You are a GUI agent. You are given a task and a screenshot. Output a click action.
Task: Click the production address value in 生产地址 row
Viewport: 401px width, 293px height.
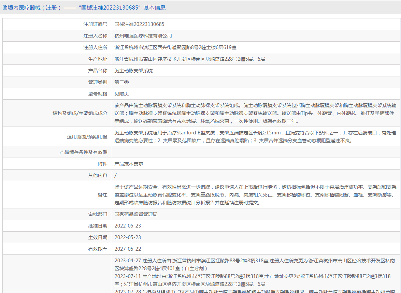pos(190,59)
